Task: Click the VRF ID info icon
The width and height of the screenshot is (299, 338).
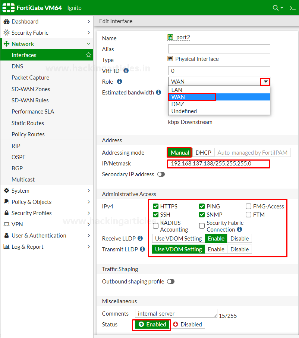Action: [126, 71]
